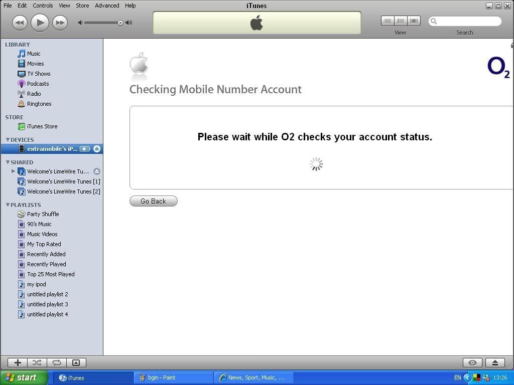Click the taskbar clock showing 13:26
514x385 pixels.
pyautogui.click(x=500, y=378)
